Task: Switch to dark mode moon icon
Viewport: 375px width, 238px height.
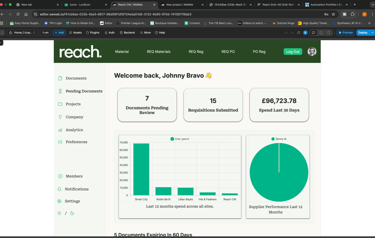Action: click(72, 213)
